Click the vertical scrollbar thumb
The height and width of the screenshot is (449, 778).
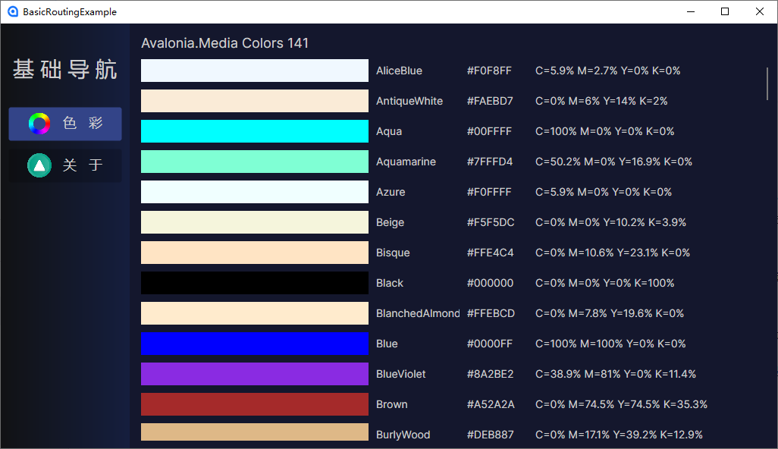(x=767, y=84)
